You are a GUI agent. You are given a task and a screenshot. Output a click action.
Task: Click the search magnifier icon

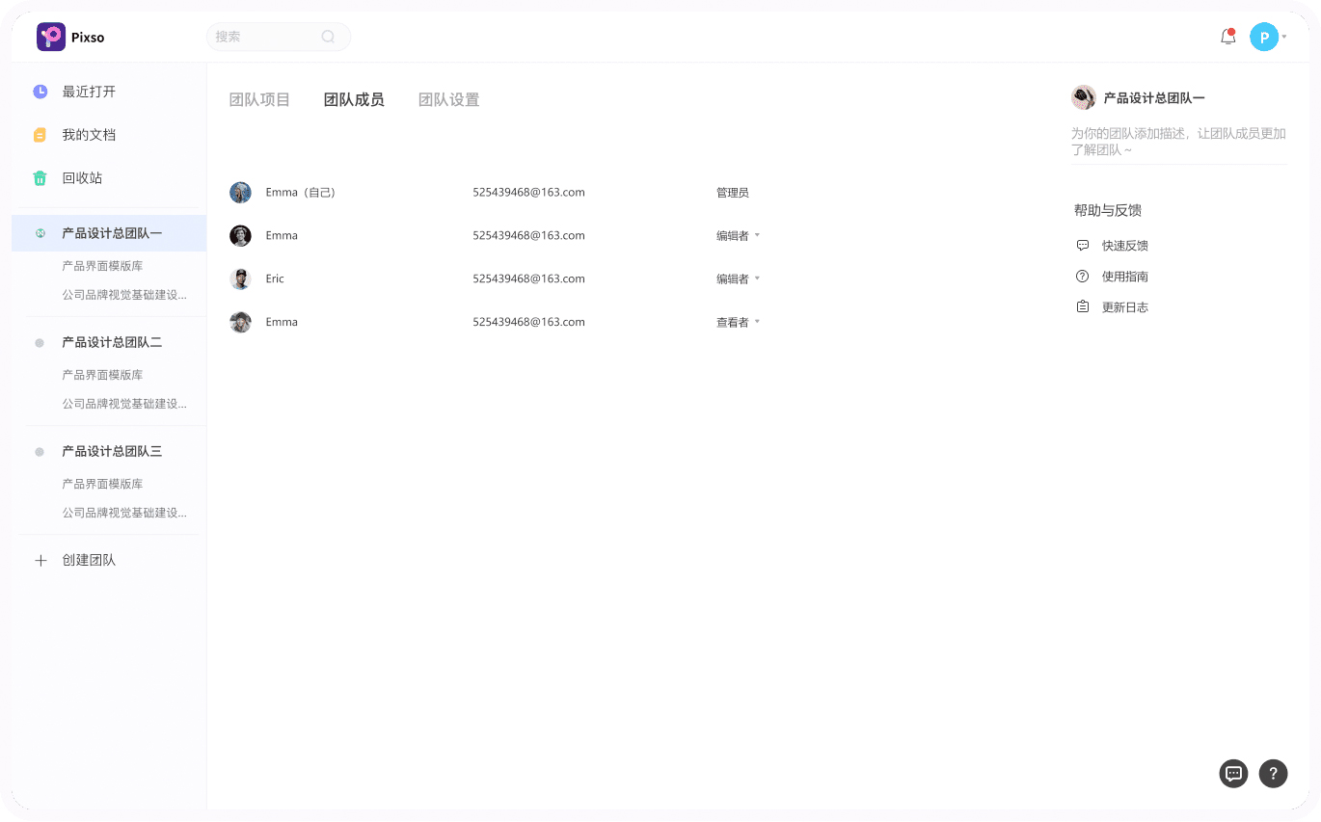click(x=328, y=37)
